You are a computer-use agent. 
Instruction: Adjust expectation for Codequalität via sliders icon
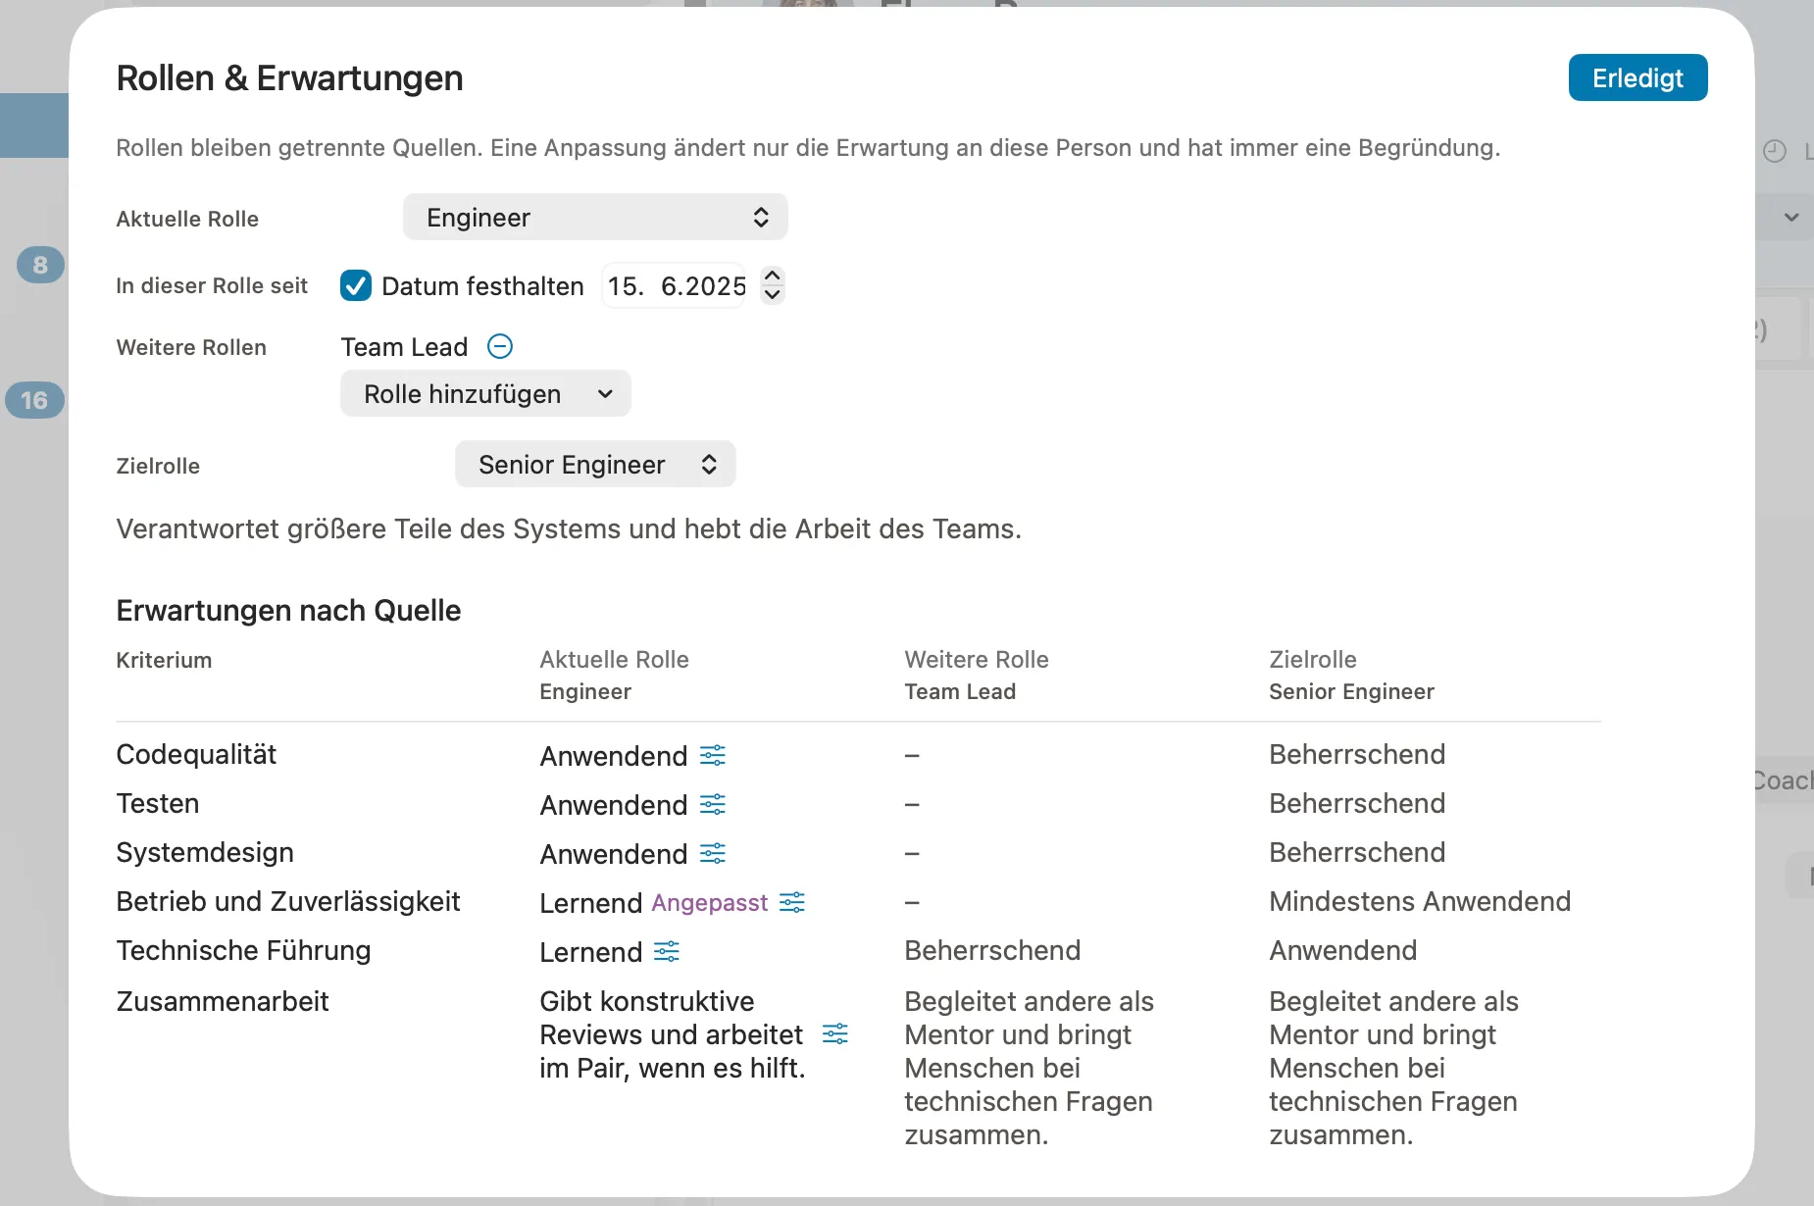pyautogui.click(x=713, y=755)
